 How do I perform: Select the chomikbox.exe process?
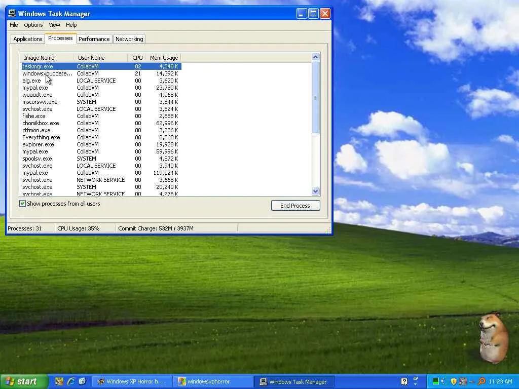pos(101,123)
